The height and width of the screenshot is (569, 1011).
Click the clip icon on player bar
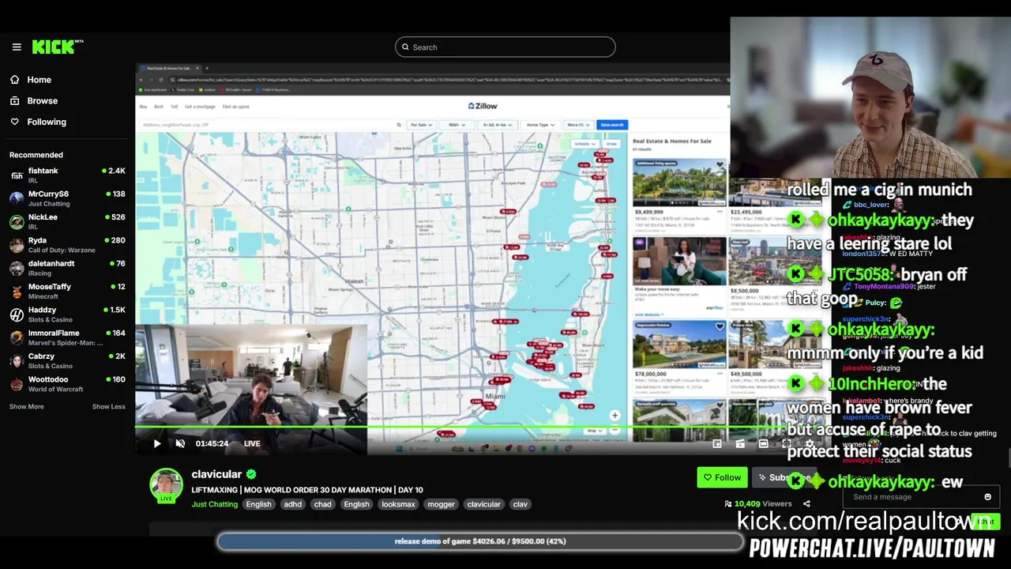pyautogui.click(x=740, y=443)
